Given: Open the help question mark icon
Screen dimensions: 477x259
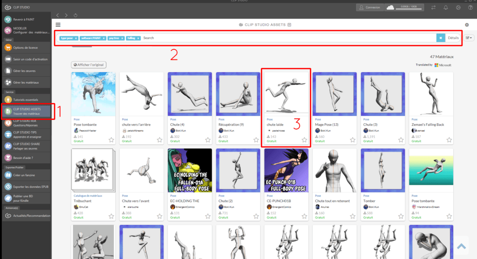Looking at the screenshot, I should 470,7.
